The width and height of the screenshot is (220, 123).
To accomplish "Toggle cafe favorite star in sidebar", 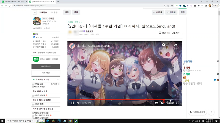I will (x=35, y=12).
